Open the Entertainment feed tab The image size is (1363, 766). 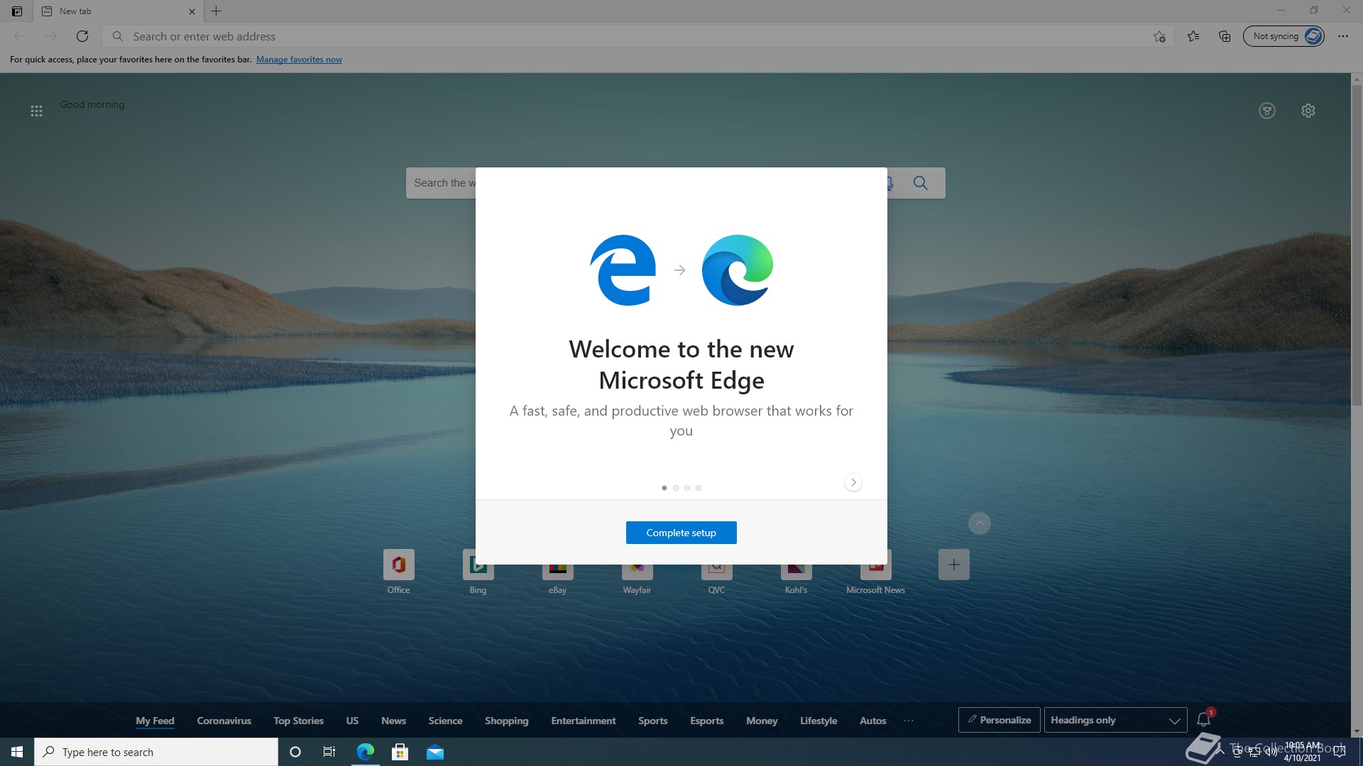tap(584, 721)
